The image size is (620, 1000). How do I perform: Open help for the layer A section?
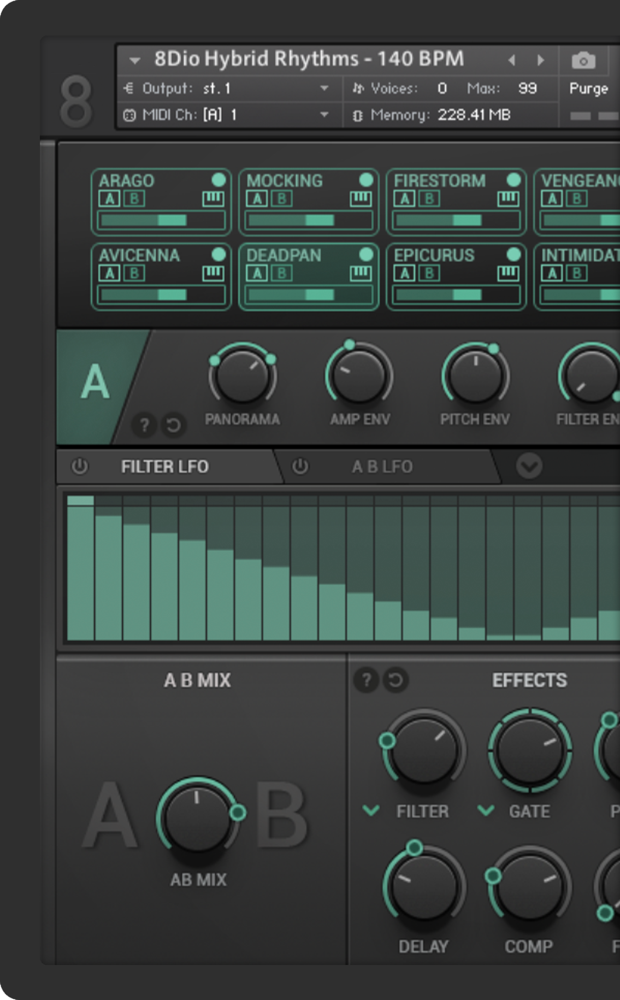[x=144, y=425]
